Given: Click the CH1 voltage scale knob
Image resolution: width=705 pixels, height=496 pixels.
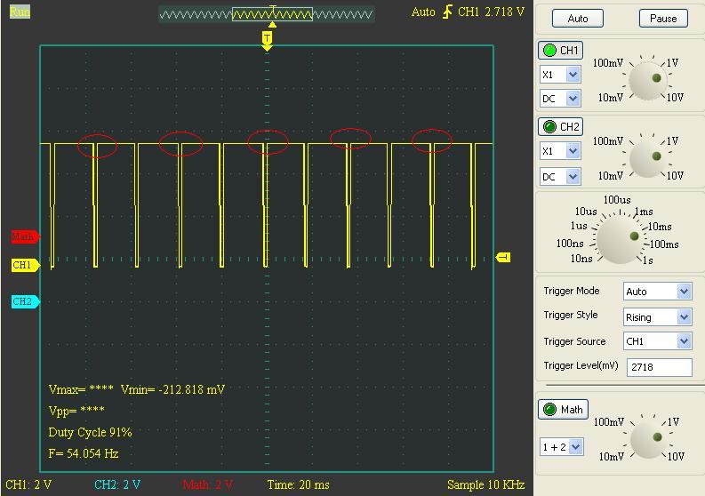Looking at the screenshot, I should pos(645,81).
